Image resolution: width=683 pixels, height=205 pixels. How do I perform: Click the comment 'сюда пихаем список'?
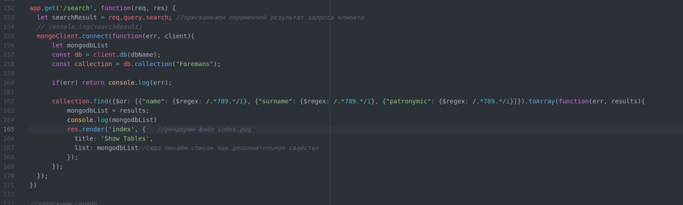pyautogui.click(x=229, y=148)
